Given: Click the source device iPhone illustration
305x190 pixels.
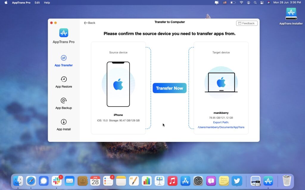Looking at the screenshot, I should 118,84.
